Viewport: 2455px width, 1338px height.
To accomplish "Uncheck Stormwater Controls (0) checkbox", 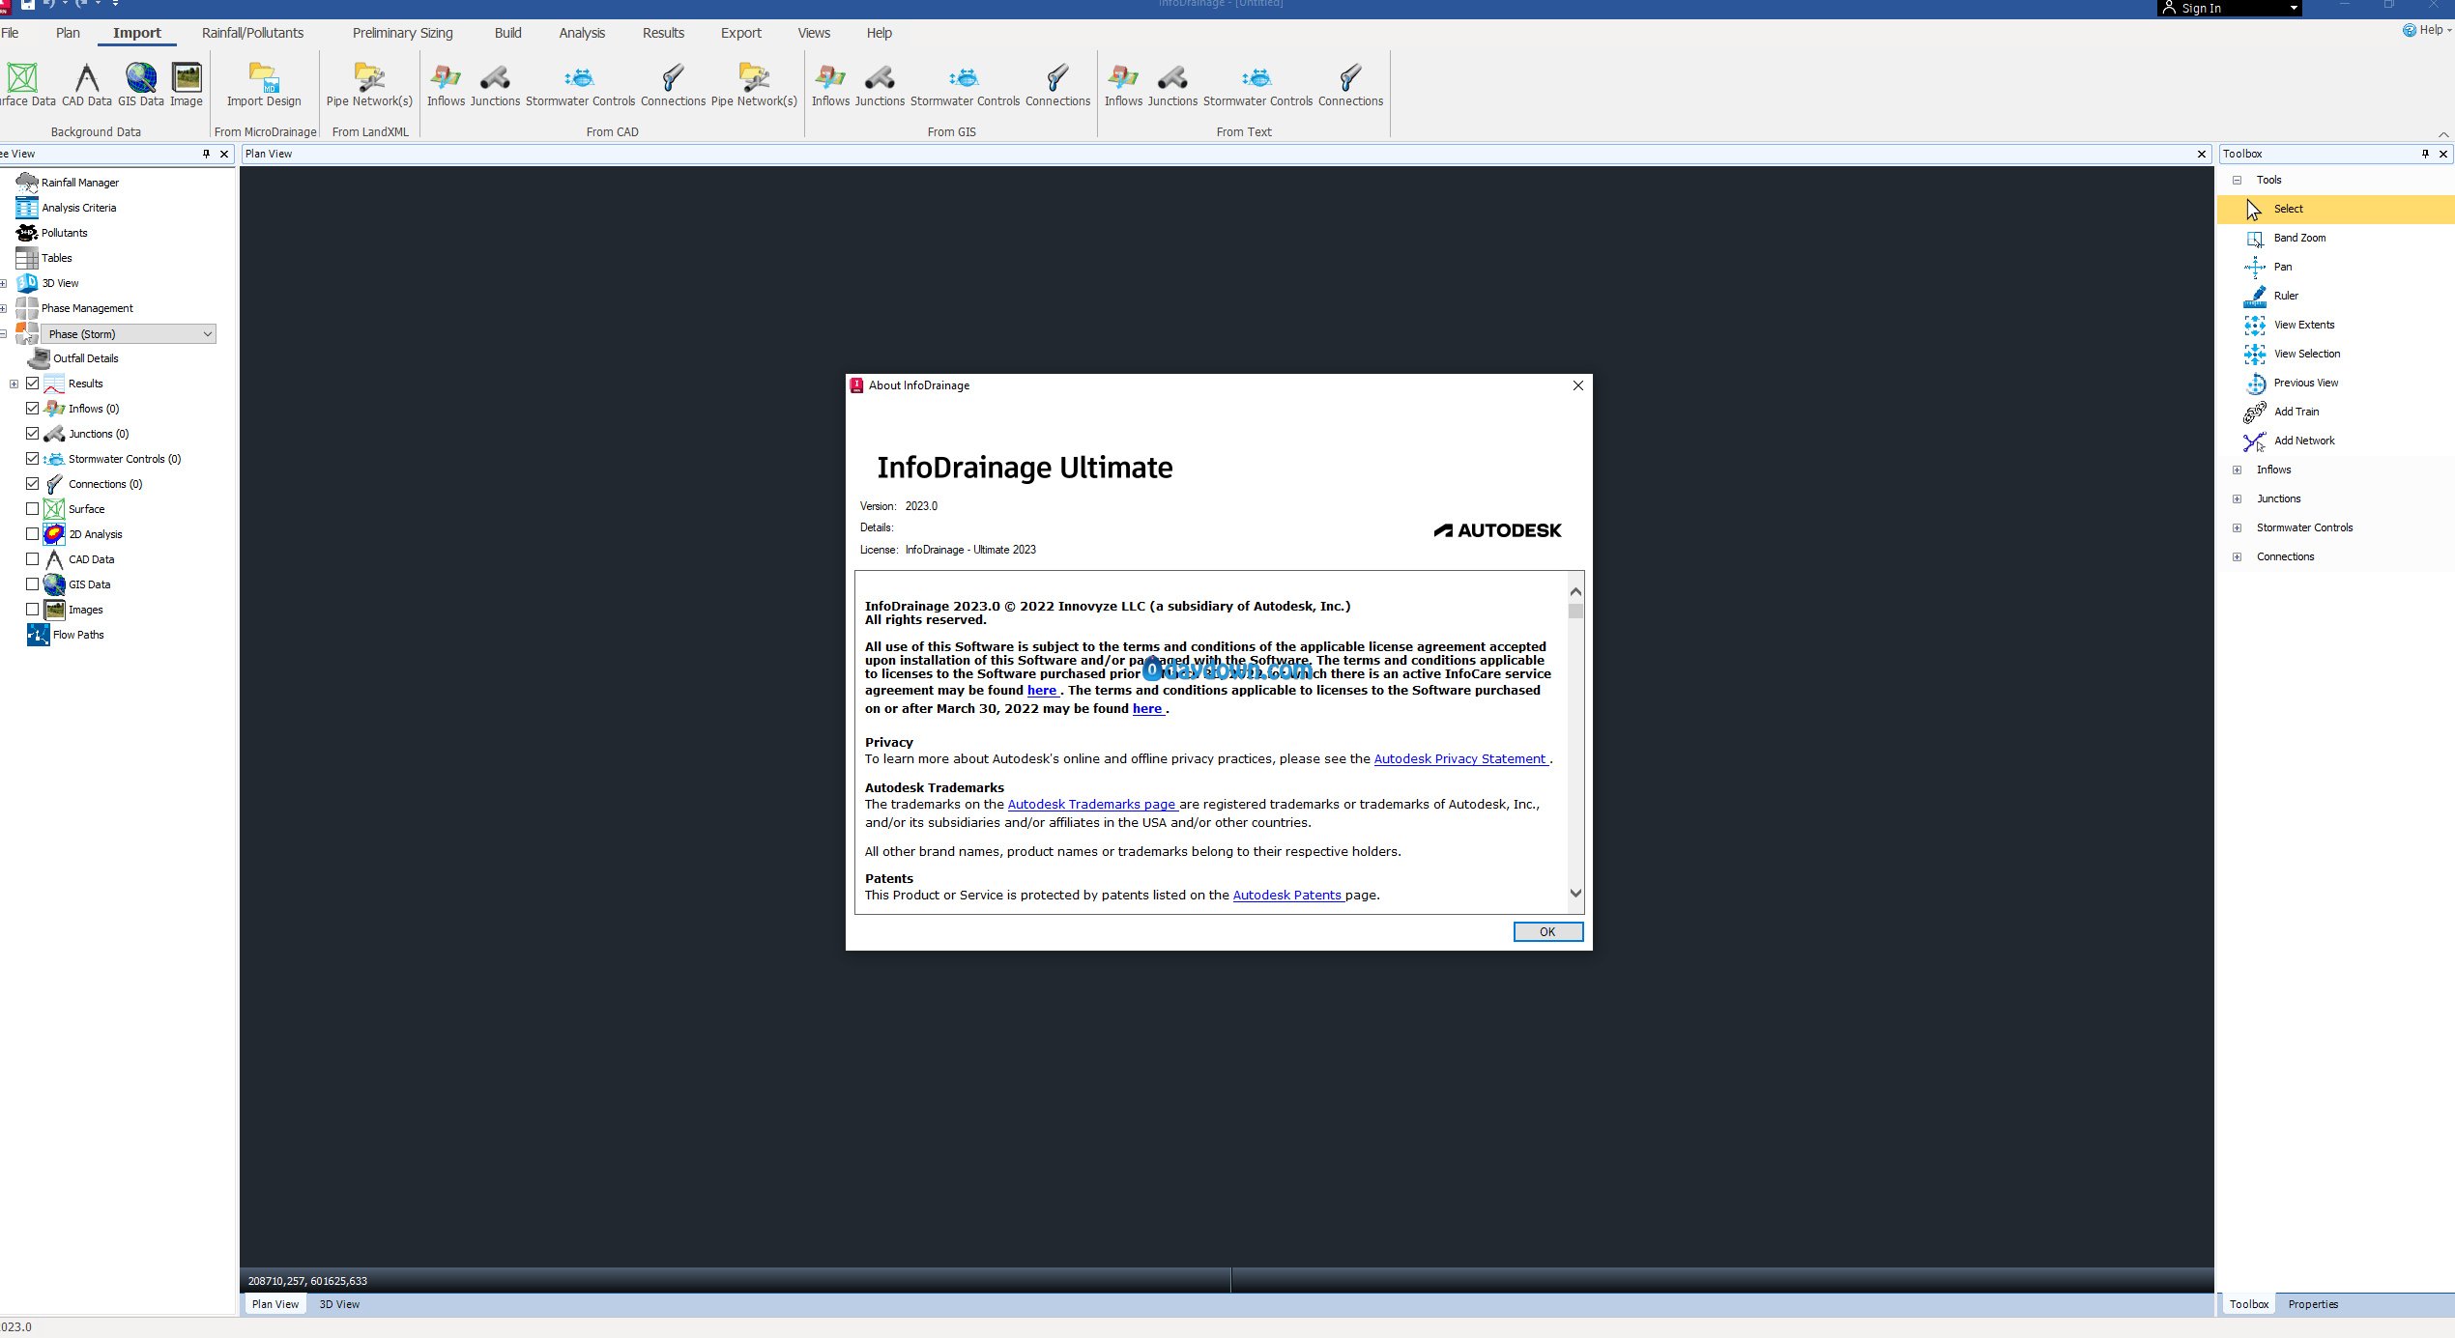I will click(x=33, y=459).
